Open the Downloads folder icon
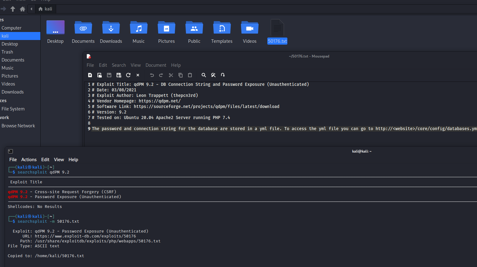This screenshot has width=477, height=267. click(111, 28)
